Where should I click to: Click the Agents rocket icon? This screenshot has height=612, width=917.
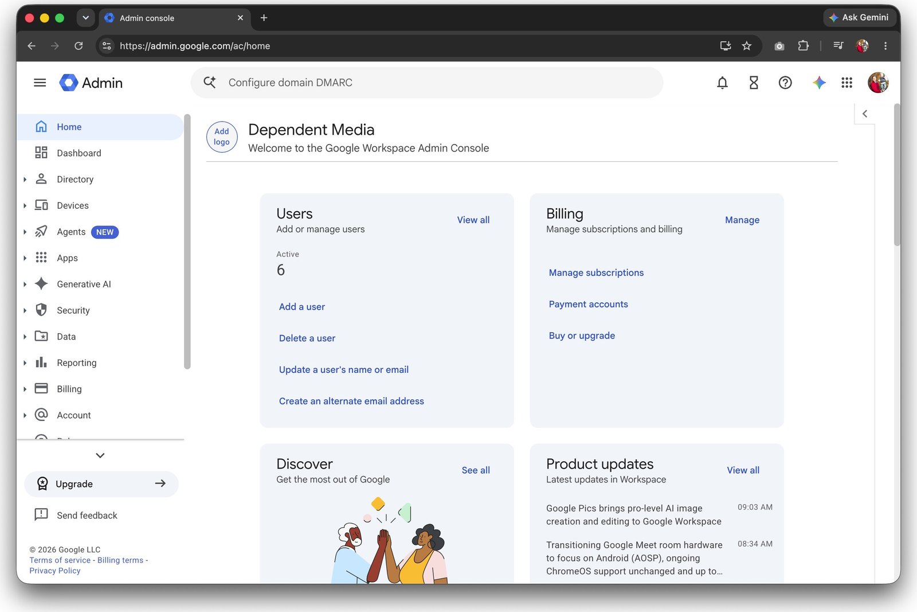coord(41,231)
